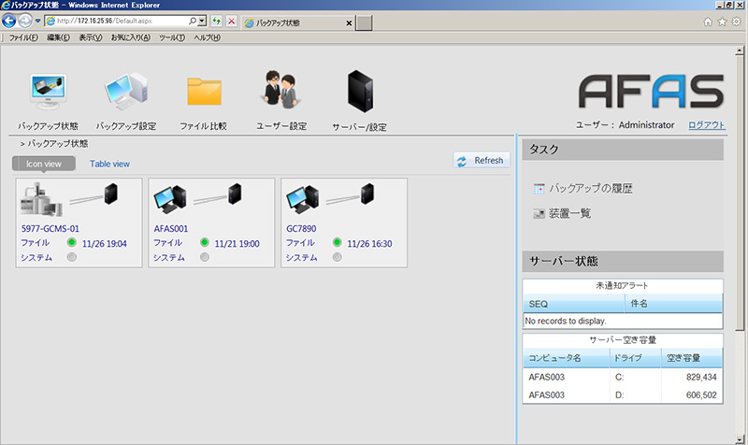Open the recent pages dropdown arrow
The image size is (748, 445).
(x=37, y=21)
